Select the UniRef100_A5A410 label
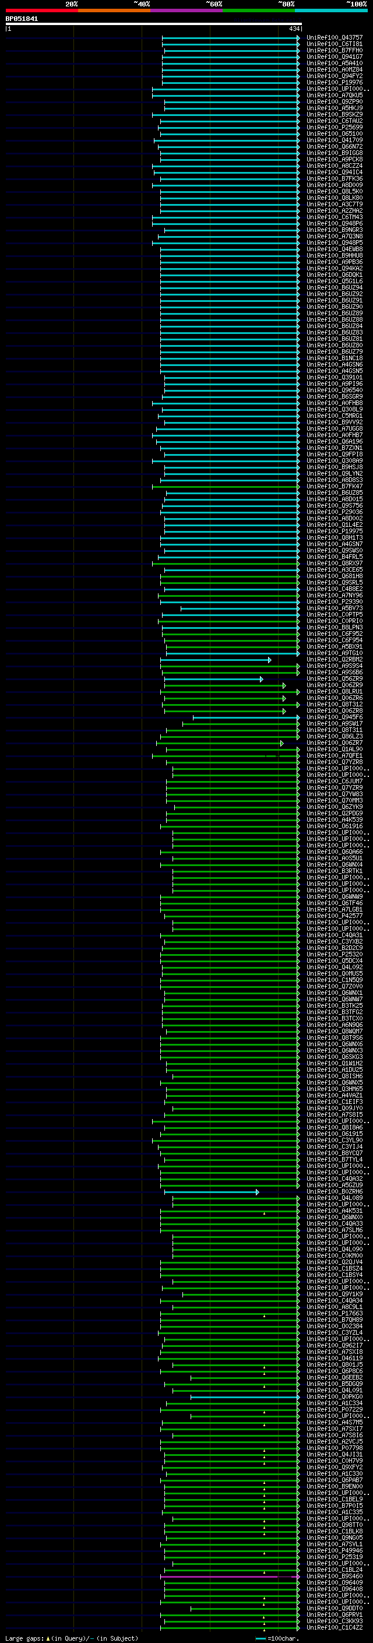The height and width of the screenshot is (1643, 373). [334, 63]
